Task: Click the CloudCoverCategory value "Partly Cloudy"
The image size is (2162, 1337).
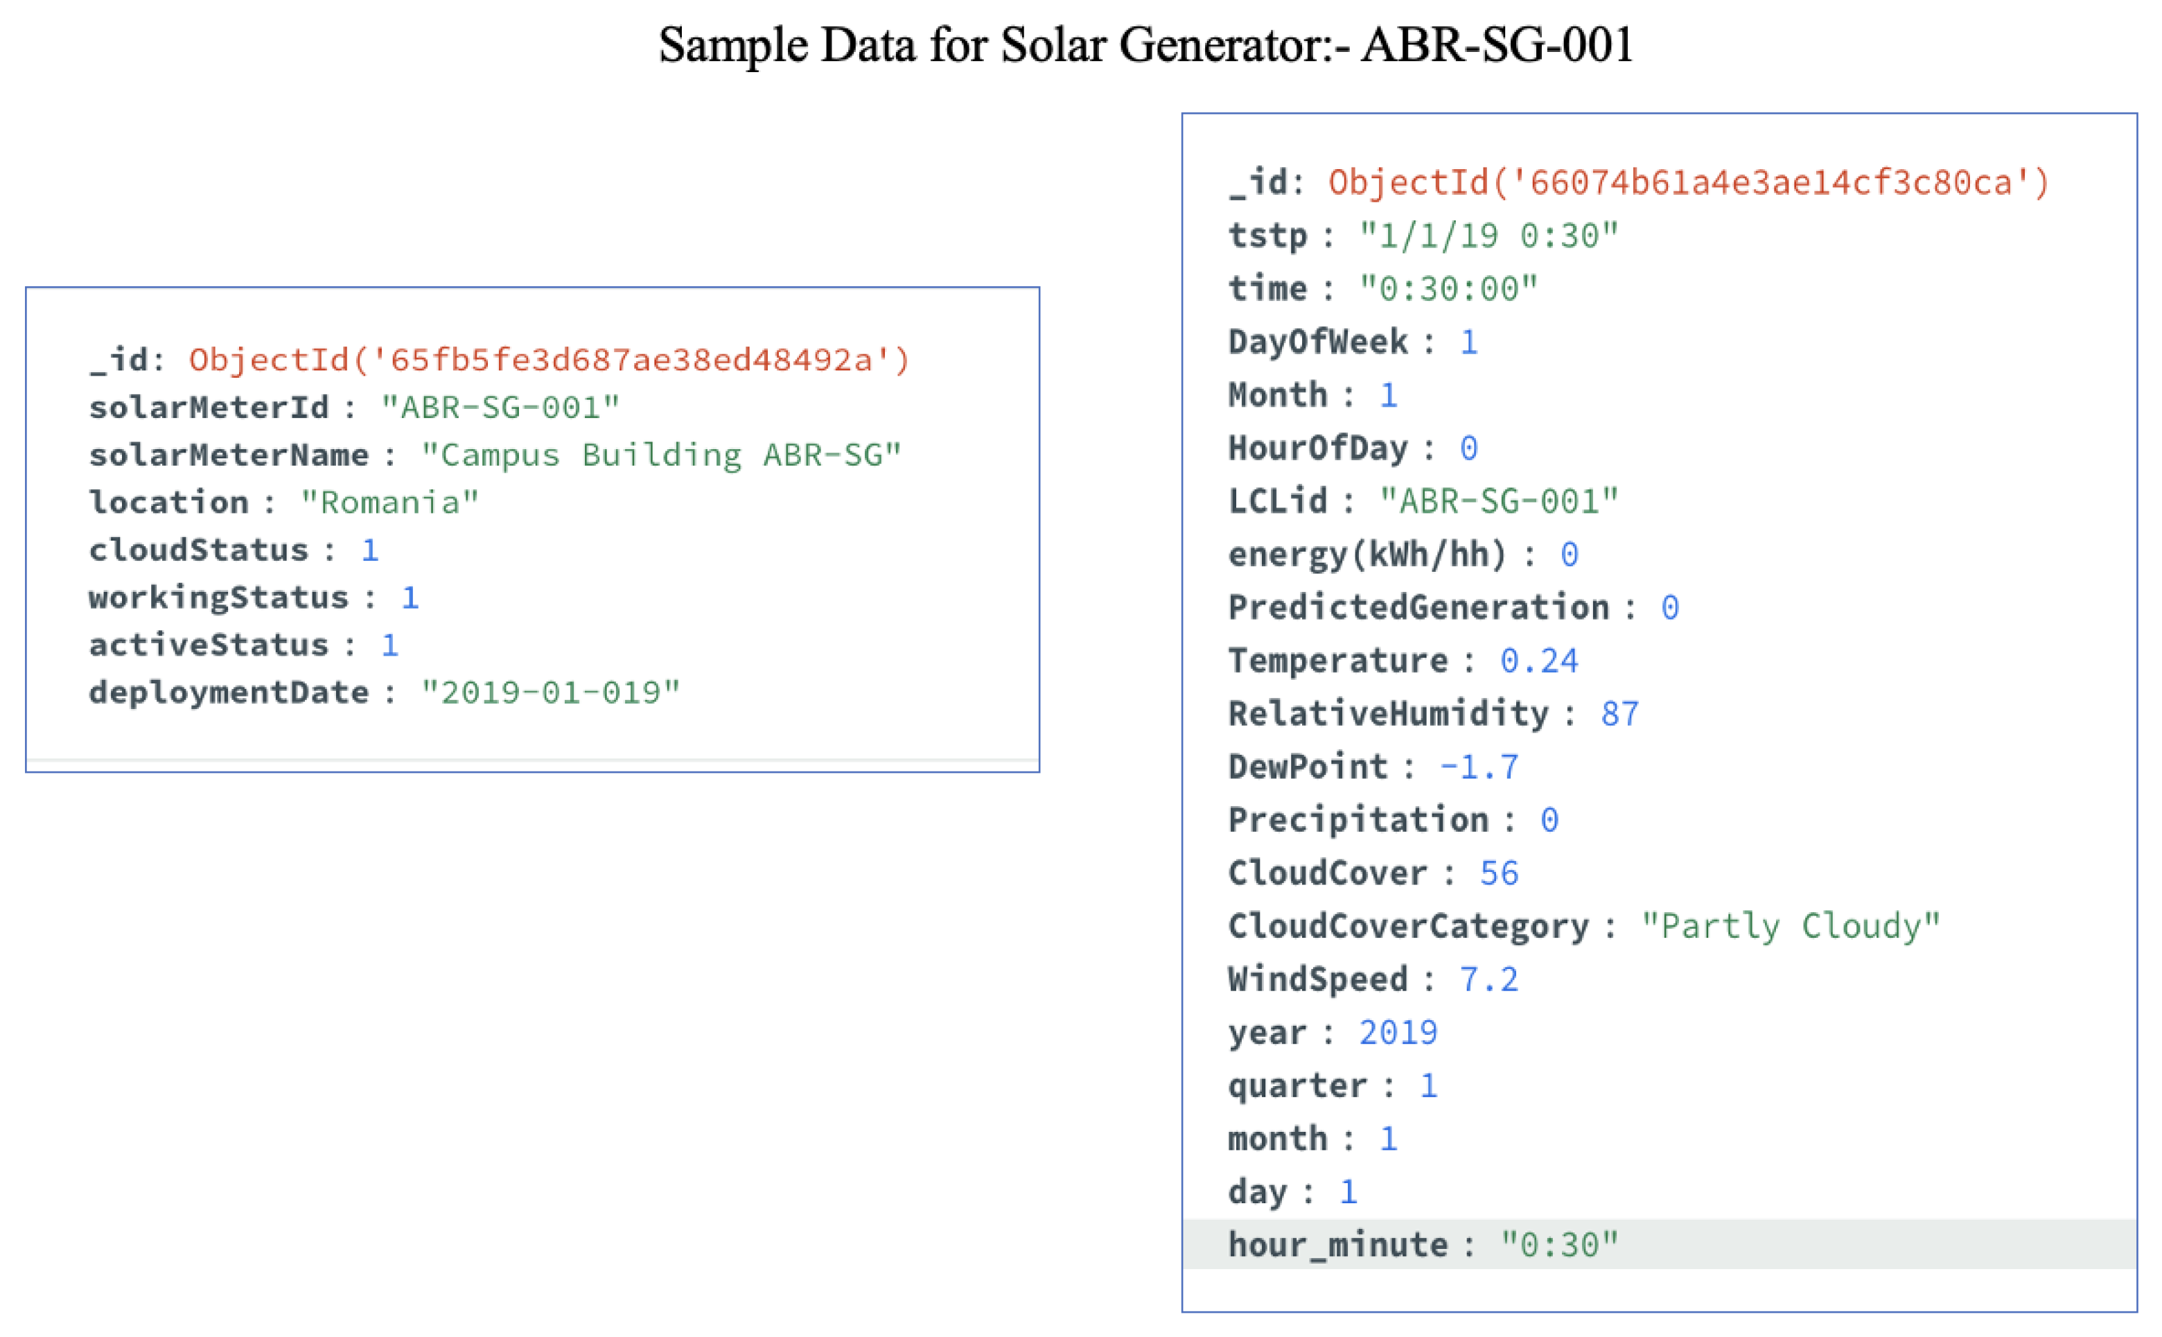Action: (x=1790, y=926)
